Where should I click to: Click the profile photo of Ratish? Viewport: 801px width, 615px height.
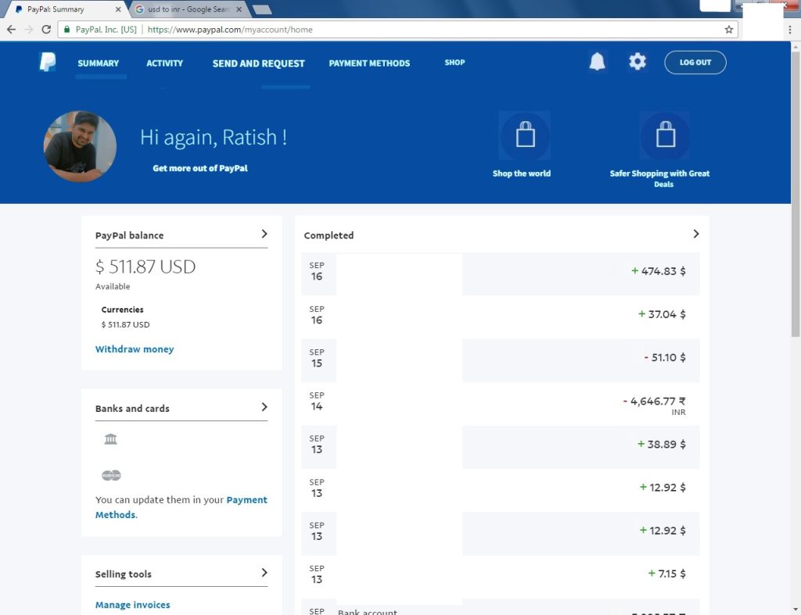click(81, 146)
